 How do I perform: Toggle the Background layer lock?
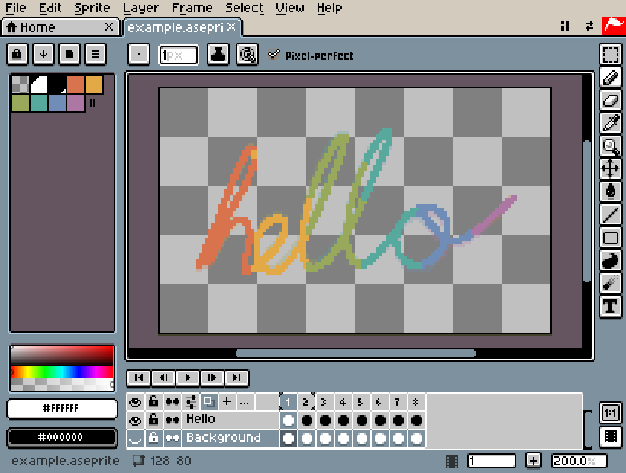click(x=153, y=438)
